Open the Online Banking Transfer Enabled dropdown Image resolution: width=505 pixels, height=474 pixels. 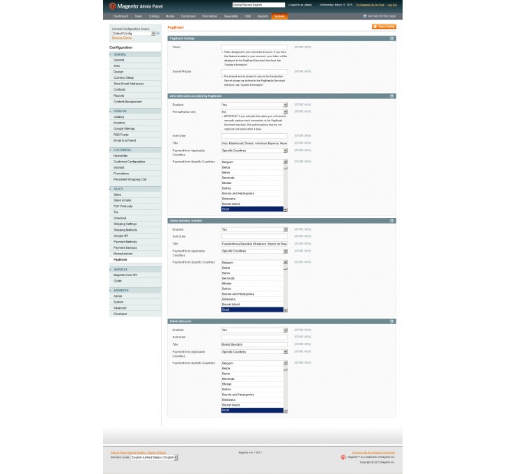[254, 229]
